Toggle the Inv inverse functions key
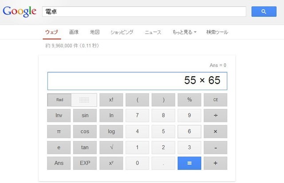Viewport: 284px width, 183px height. click(59, 116)
